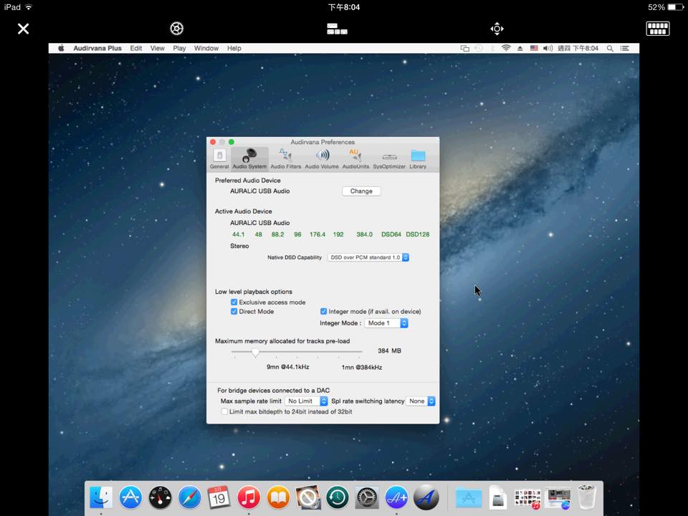This screenshot has width=688, height=516.
Task: Open the Window menu
Action: pyautogui.click(x=206, y=48)
